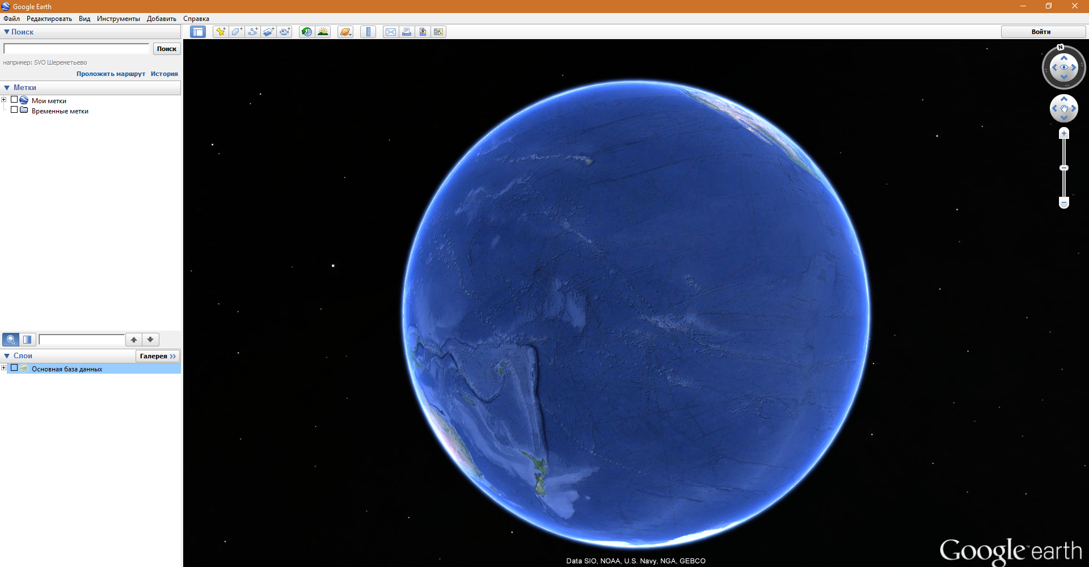Move selection down with arrow button
The height and width of the screenshot is (567, 1089).
pos(150,340)
